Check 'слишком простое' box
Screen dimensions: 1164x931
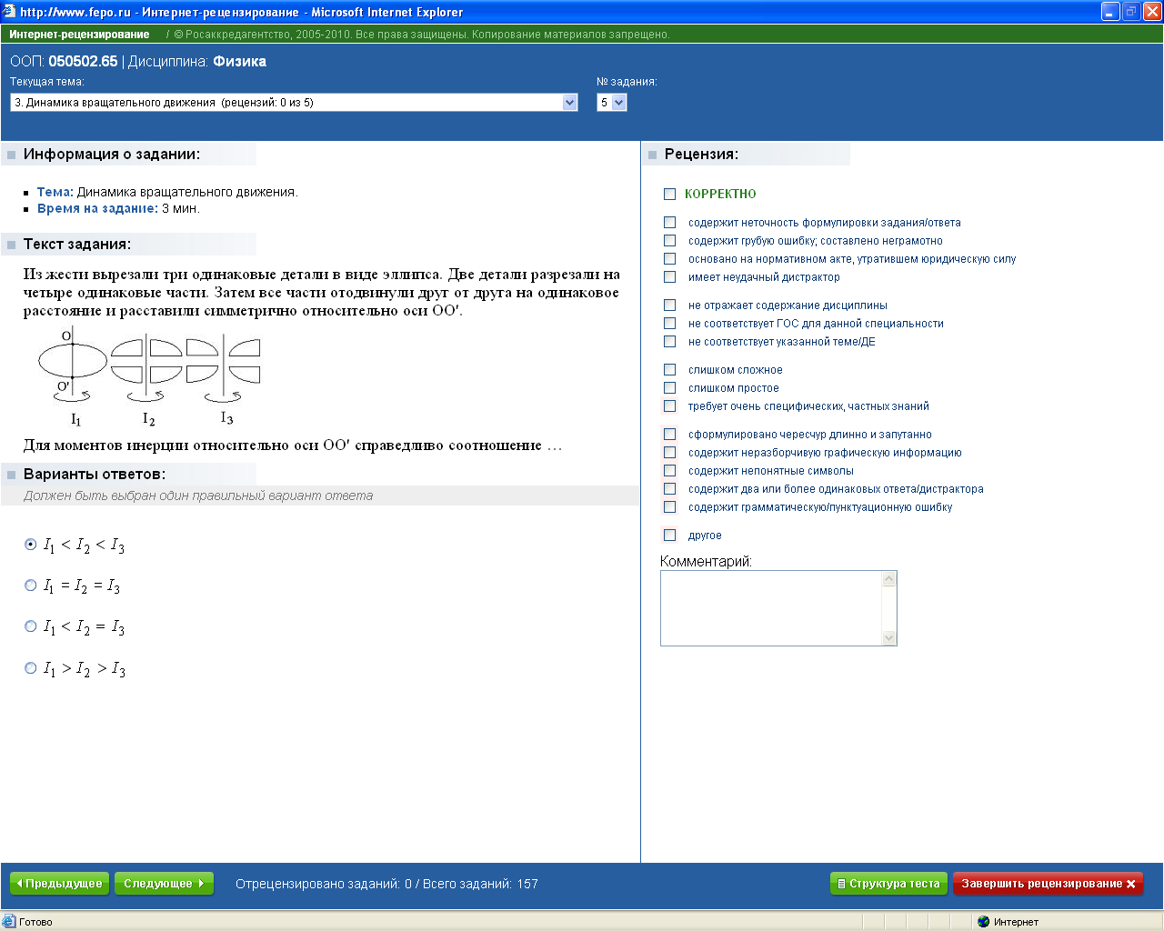670,387
